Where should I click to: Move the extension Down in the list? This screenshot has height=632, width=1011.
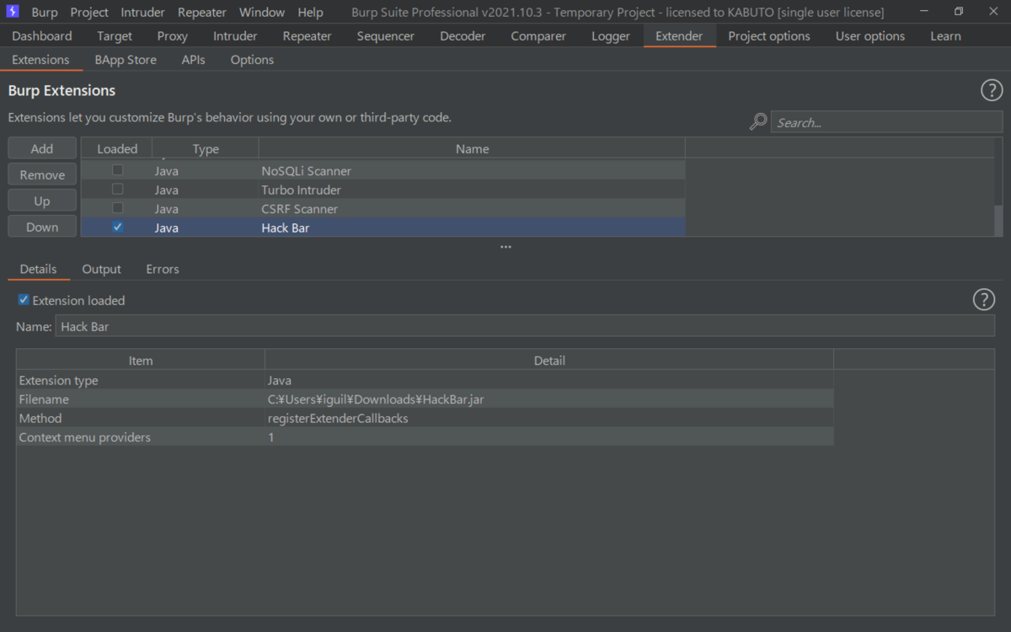[x=42, y=227]
